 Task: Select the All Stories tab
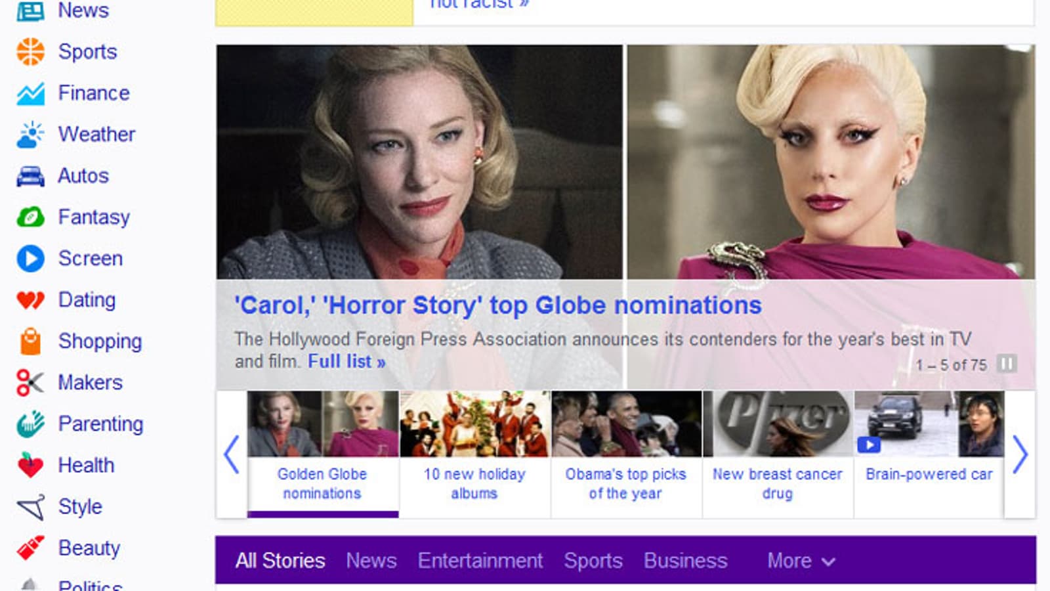[x=280, y=561]
